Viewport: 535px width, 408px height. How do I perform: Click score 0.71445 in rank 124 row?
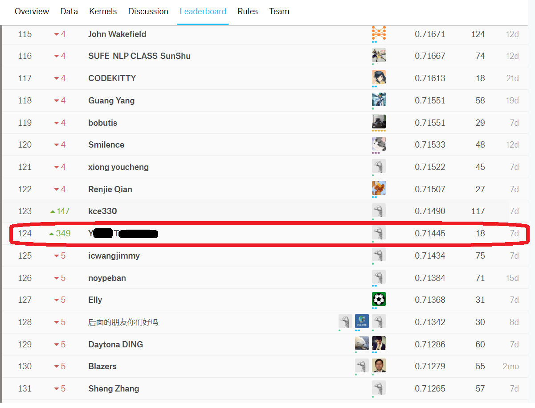[430, 233]
